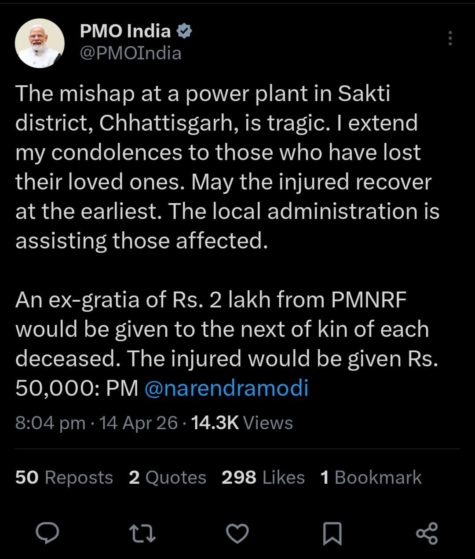Tap the blue verified badge
This screenshot has height=559, width=475.
pos(184,31)
